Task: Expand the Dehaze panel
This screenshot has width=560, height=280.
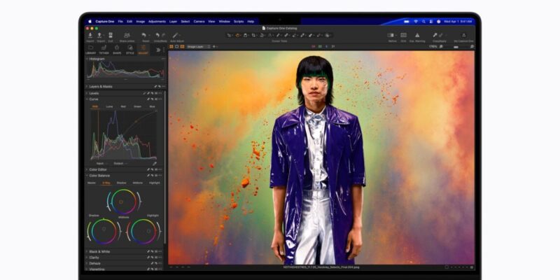Action: pos(87,263)
